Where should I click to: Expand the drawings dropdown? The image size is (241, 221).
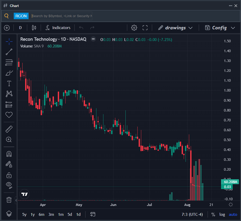click(x=175, y=28)
